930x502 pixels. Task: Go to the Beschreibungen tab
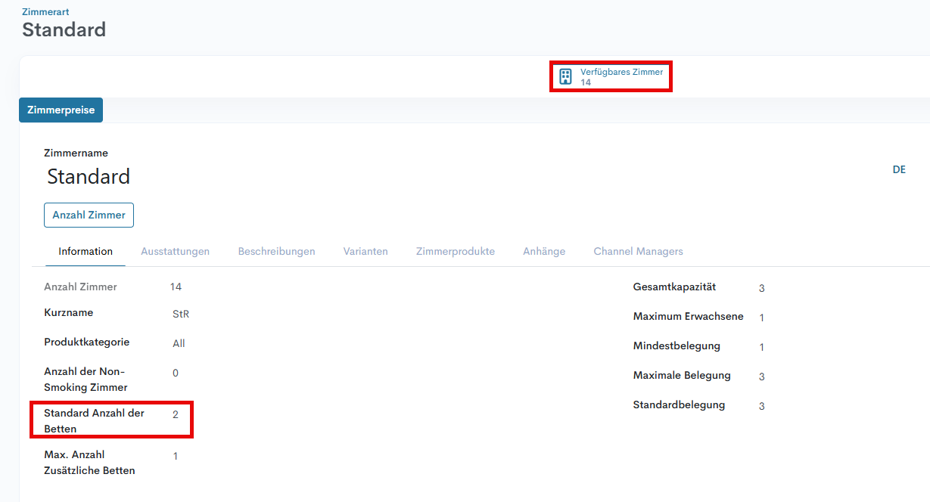[276, 251]
